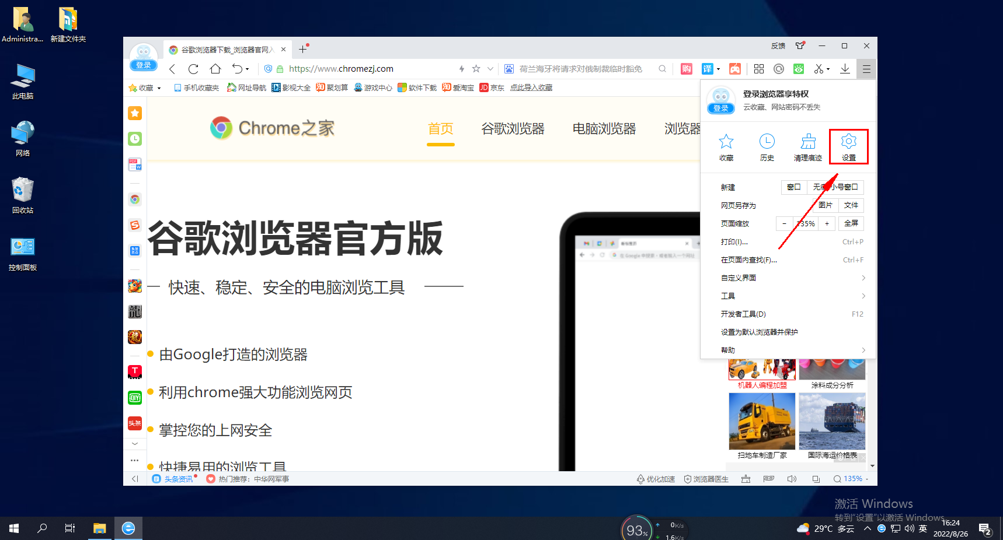The width and height of the screenshot is (1003, 540).
Task: Click the 全屏 fullscreen button
Action: coord(851,223)
